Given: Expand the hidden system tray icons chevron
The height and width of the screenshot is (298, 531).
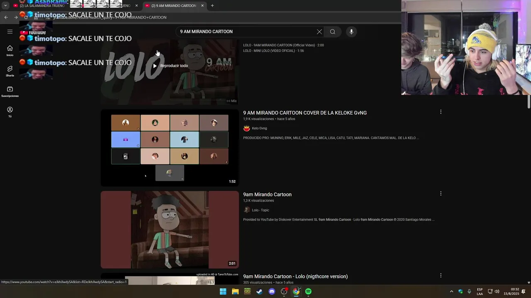Looking at the screenshot, I should click(x=451, y=291).
